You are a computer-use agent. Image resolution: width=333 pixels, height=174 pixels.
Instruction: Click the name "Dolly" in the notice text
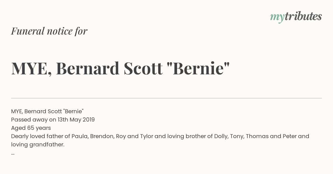click(x=221, y=136)
